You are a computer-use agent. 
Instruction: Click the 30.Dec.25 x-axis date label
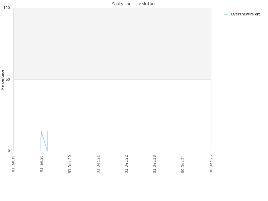[x=211, y=164]
